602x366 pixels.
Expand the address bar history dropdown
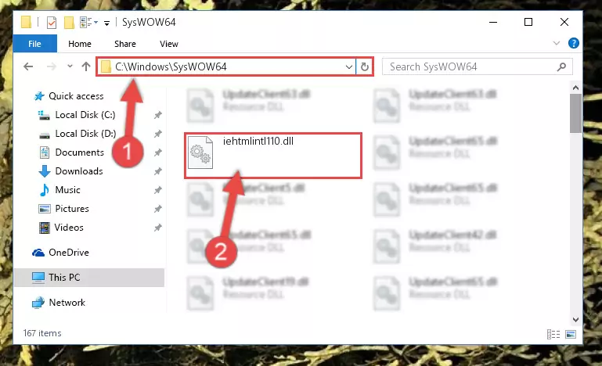click(348, 66)
